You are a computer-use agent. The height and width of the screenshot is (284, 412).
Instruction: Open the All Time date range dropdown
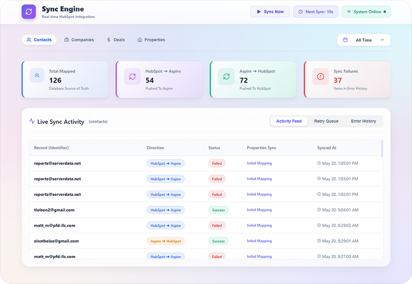pos(364,40)
